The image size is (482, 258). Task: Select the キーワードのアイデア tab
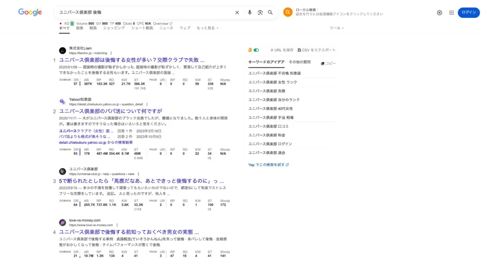pyautogui.click(x=266, y=62)
